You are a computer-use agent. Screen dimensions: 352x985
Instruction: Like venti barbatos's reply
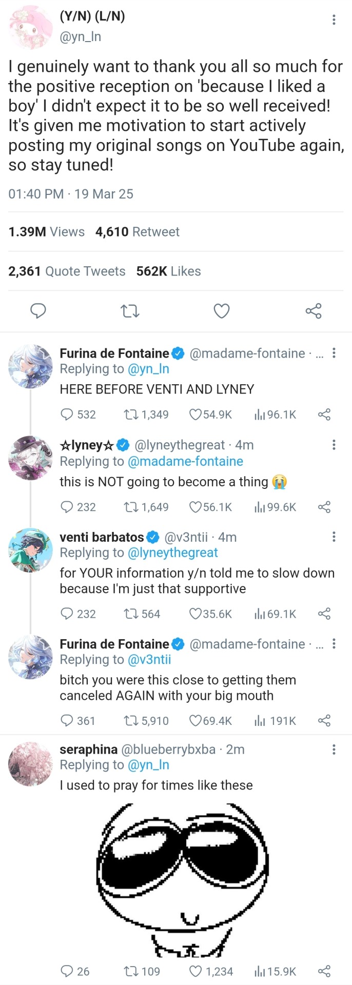[x=195, y=614]
